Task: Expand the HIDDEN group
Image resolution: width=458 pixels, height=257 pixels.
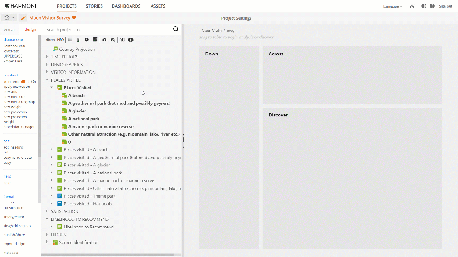Action: [x=47, y=234]
